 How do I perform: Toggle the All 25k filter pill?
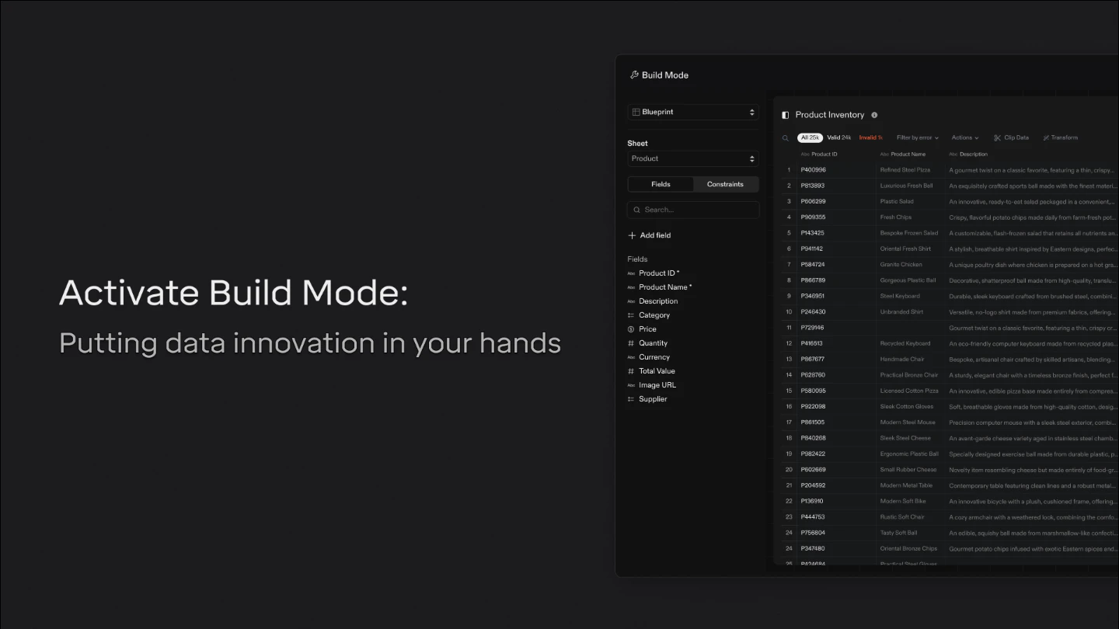(x=809, y=137)
